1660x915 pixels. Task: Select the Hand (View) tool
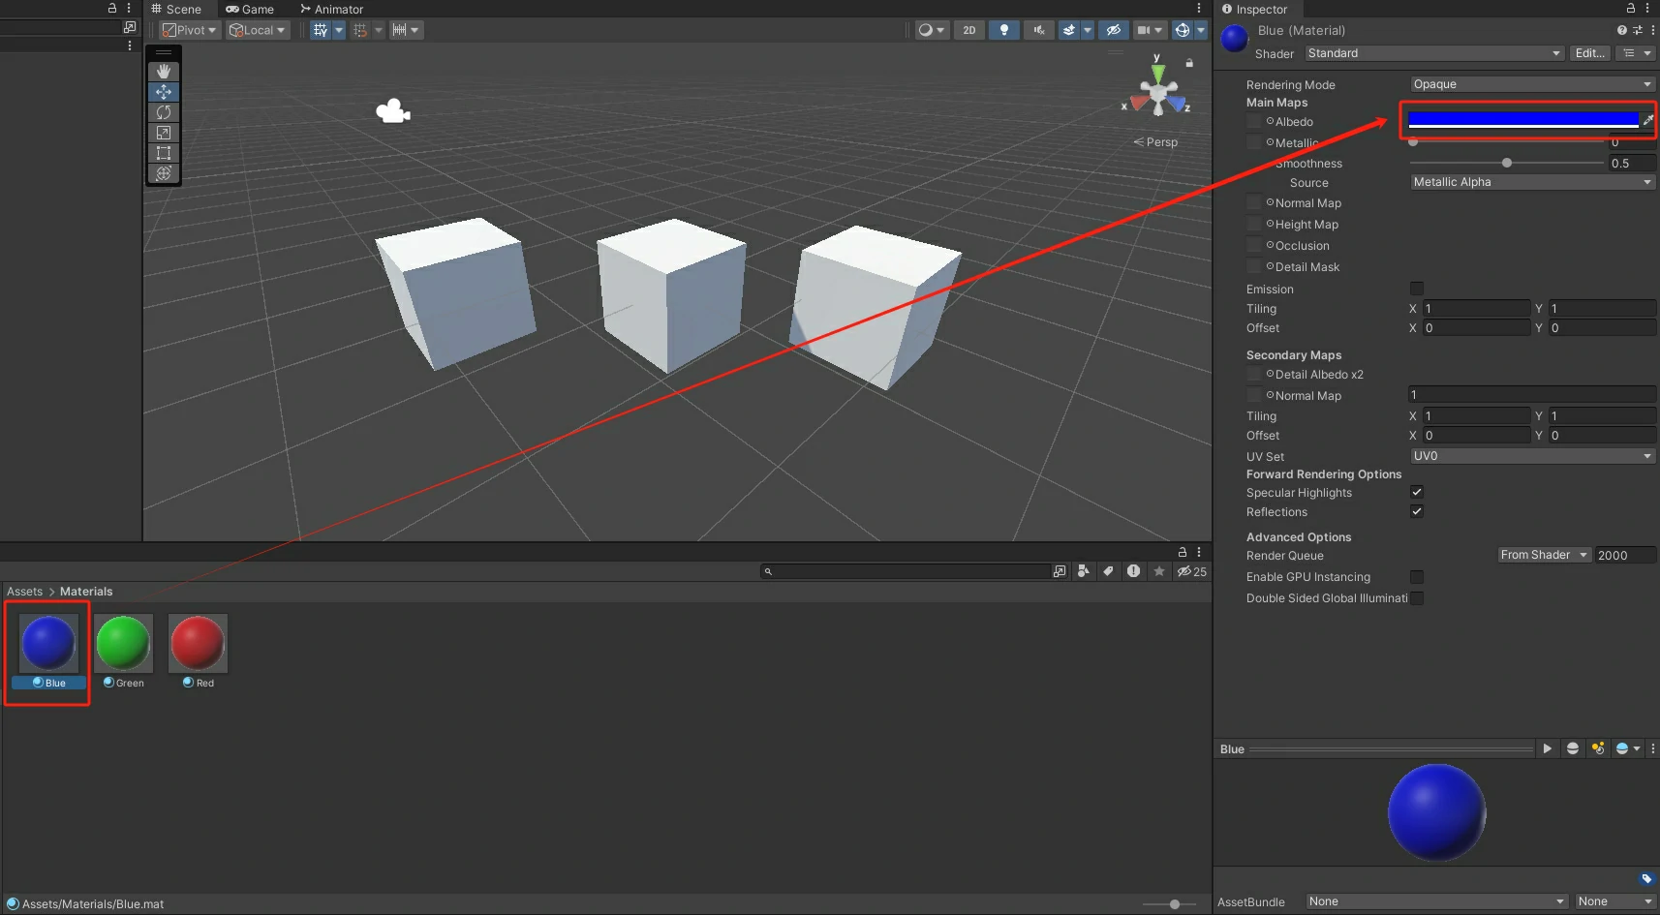(164, 72)
